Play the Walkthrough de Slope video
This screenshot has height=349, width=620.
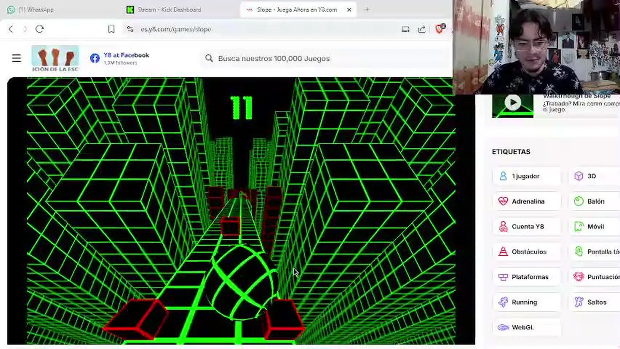(513, 104)
